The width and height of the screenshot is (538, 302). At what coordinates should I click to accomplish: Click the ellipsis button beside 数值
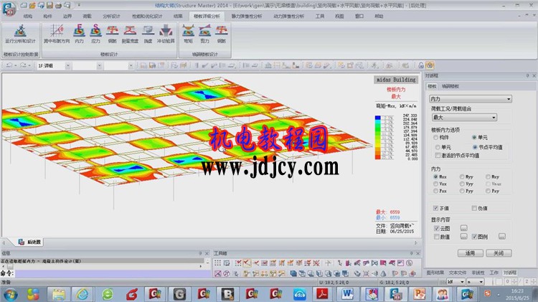pos(463,237)
